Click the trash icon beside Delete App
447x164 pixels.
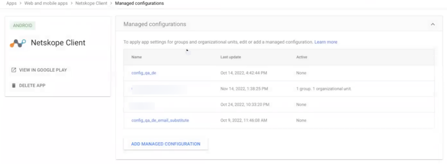pos(14,85)
